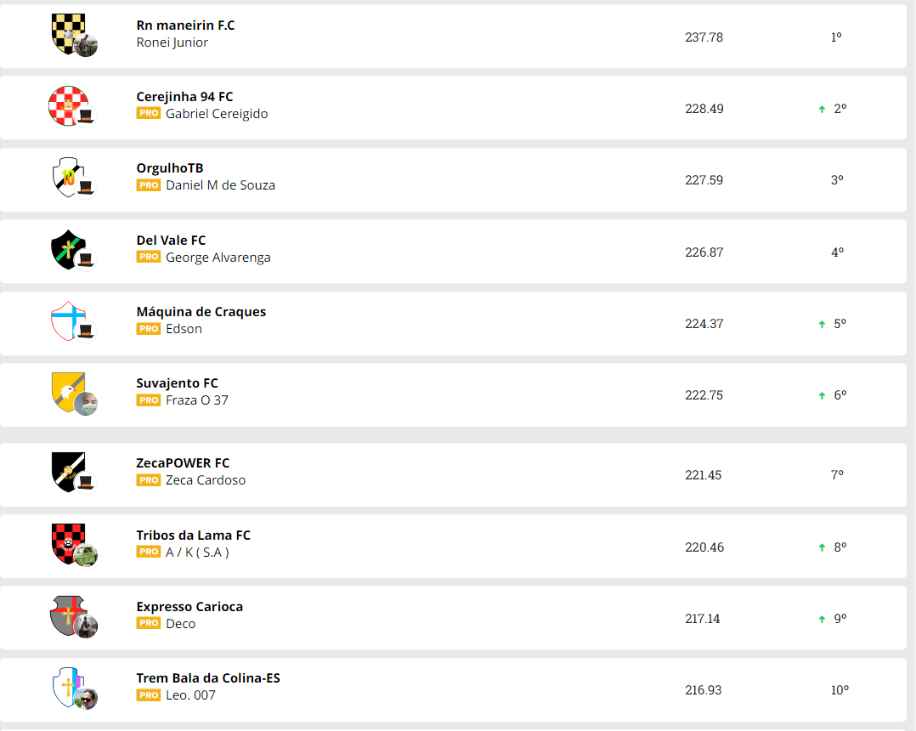Click the Leo. 007 owner avatar photo
Screen dimensions: 916x731
click(85, 699)
